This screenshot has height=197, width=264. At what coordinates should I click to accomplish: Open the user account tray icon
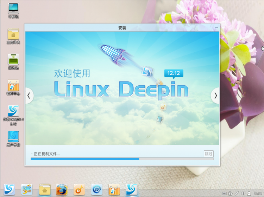coord(249,193)
